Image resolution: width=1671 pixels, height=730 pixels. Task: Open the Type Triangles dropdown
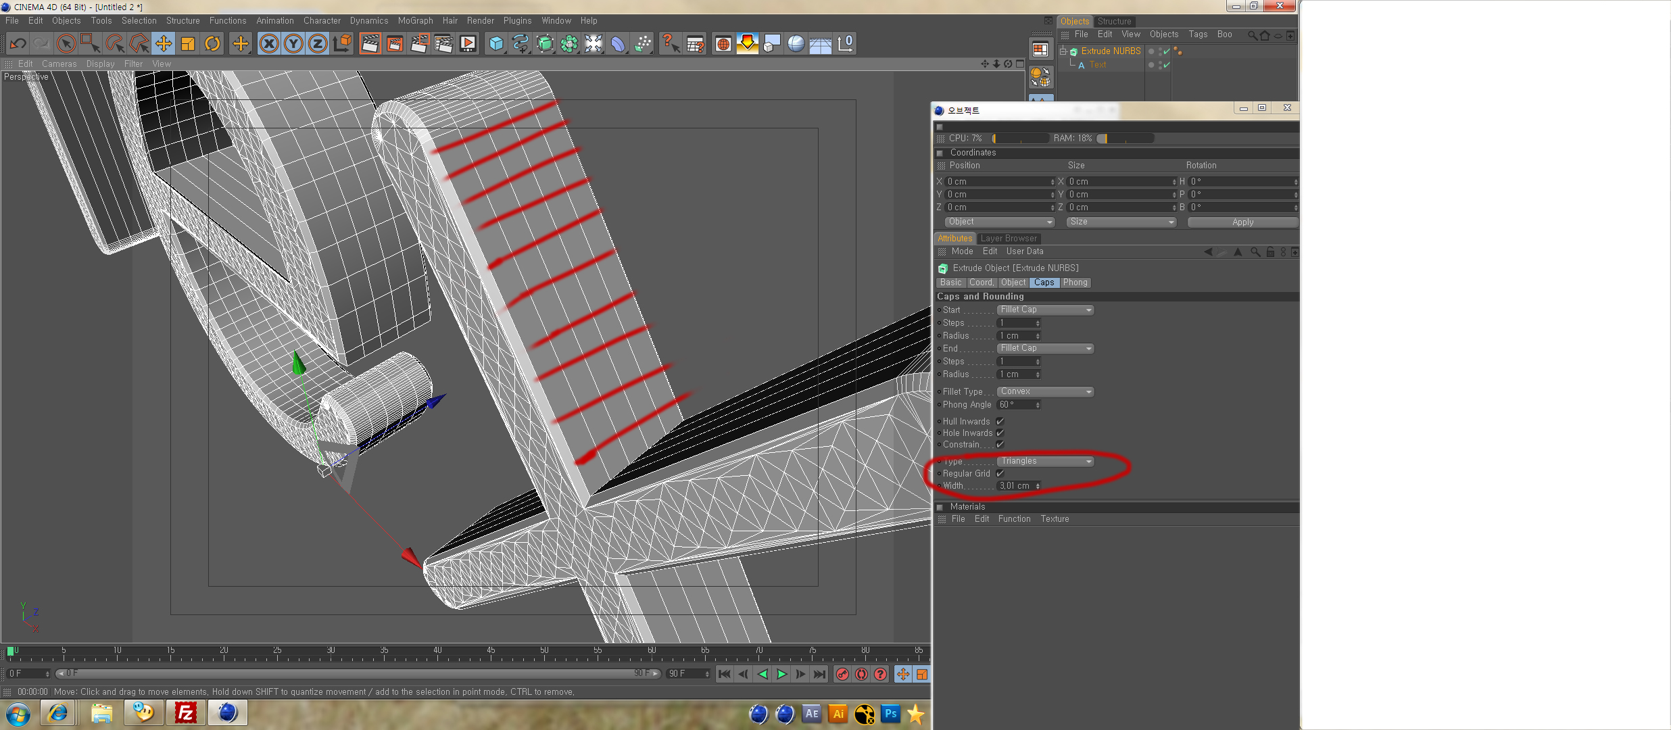pyautogui.click(x=1045, y=462)
